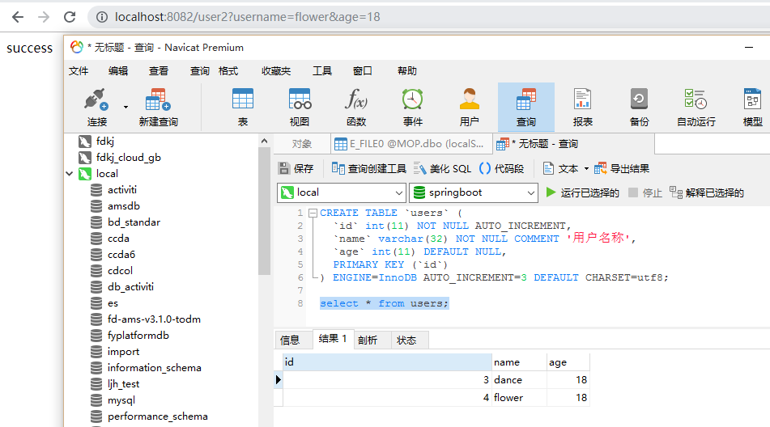Click the id column header
Screen dimensions: 770x427
387,361
